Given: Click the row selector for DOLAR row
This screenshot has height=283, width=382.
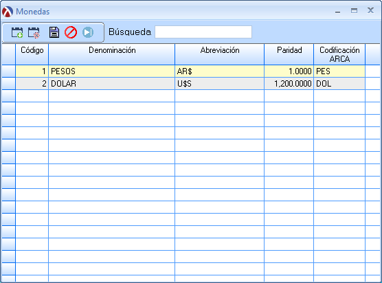Looking at the screenshot, I should pyautogui.click(x=8, y=84).
